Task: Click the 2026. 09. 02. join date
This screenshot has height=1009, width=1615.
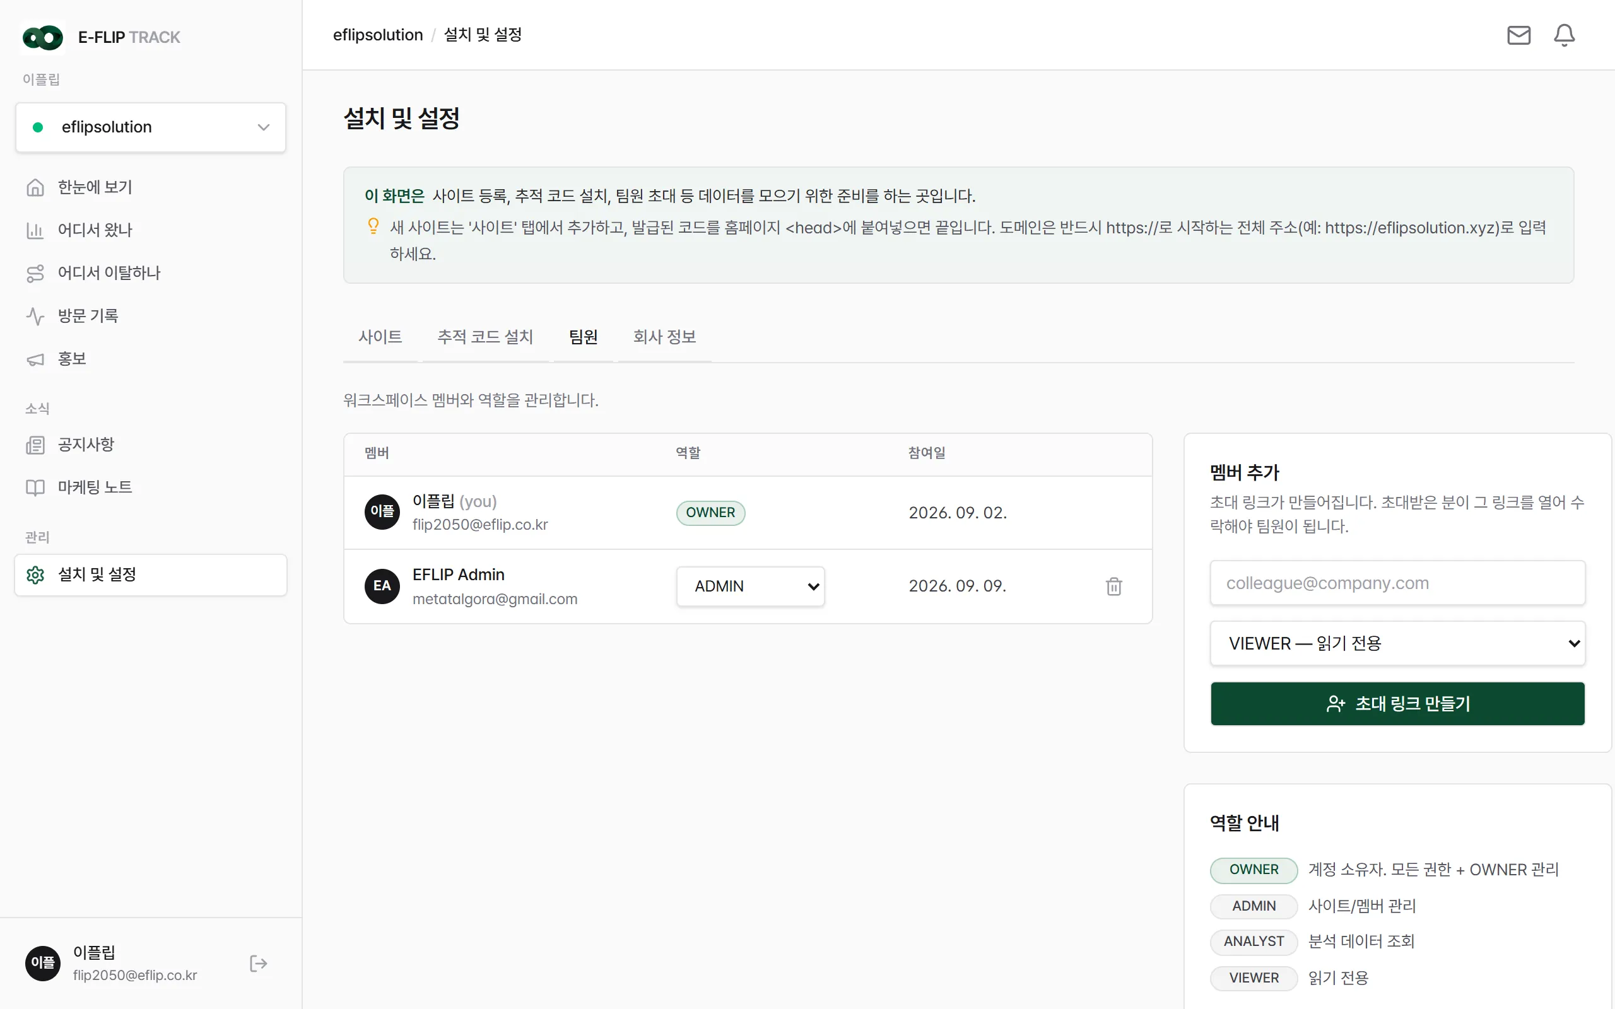Action: (x=958, y=513)
